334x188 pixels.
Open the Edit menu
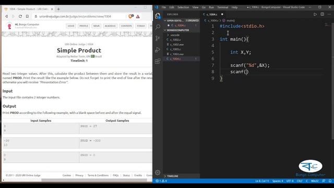click(x=172, y=7)
